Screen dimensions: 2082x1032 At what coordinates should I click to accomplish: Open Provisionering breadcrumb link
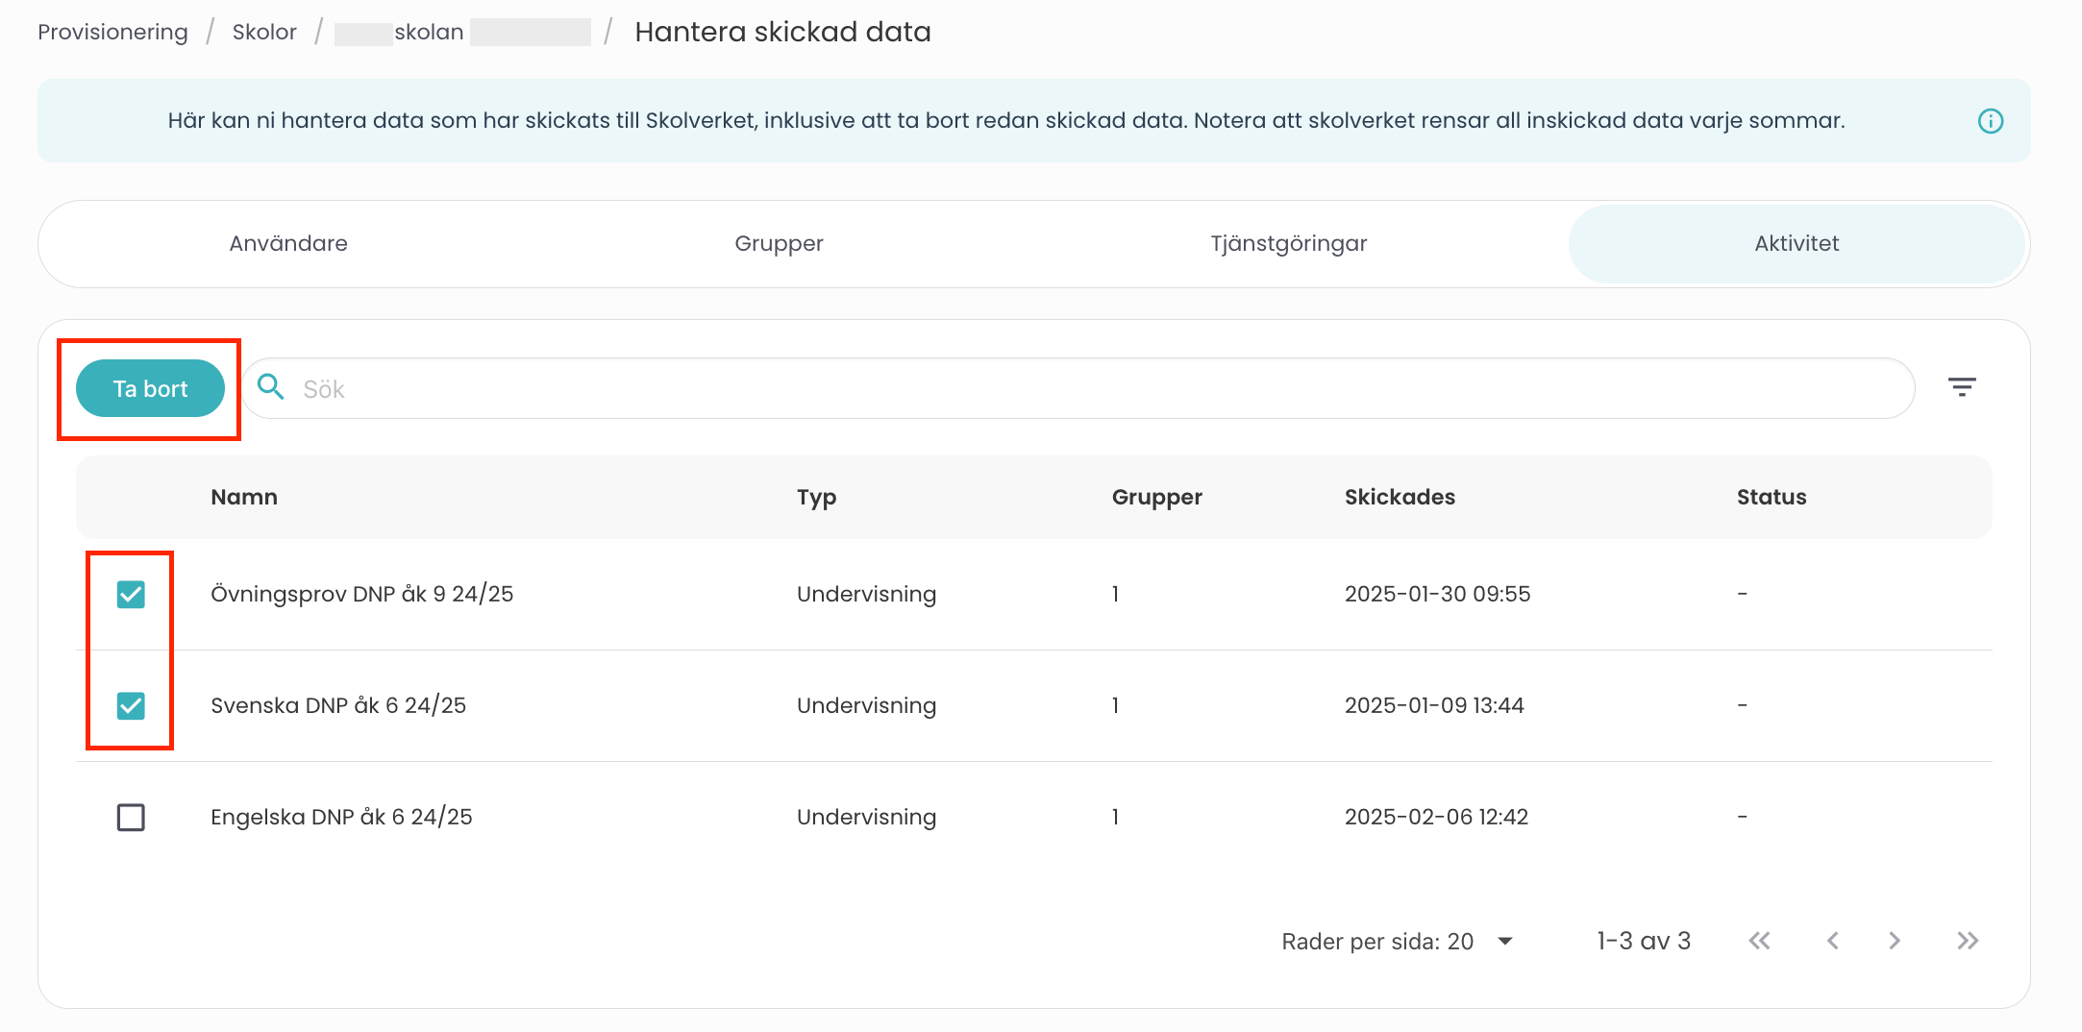(x=112, y=33)
